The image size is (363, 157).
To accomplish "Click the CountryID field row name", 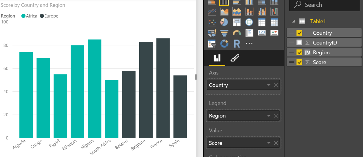I will pyautogui.click(x=325, y=43).
